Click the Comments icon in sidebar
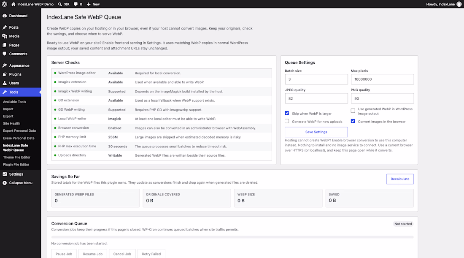 tap(5, 54)
